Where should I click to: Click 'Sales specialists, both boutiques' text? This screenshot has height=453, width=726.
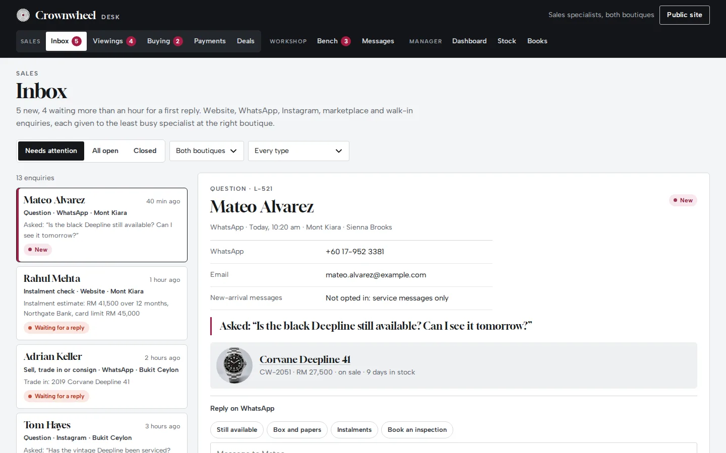click(x=601, y=15)
